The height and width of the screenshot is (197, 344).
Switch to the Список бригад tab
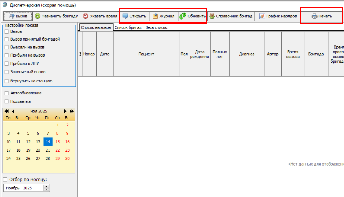pos(128,27)
